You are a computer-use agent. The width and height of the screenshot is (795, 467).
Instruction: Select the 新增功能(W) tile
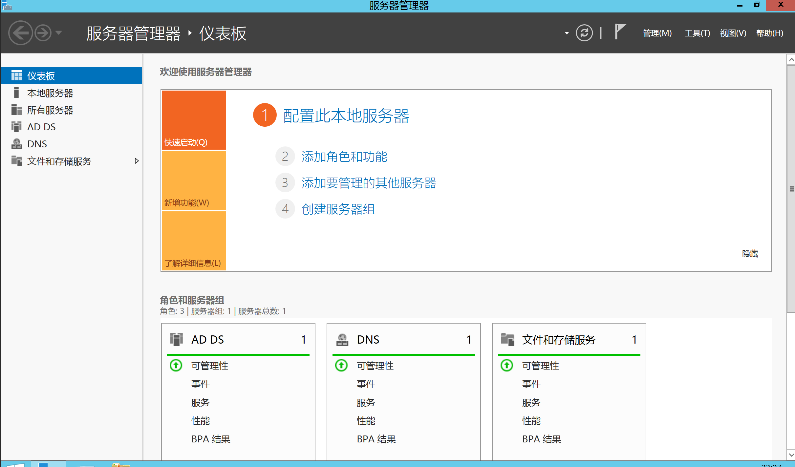[194, 180]
